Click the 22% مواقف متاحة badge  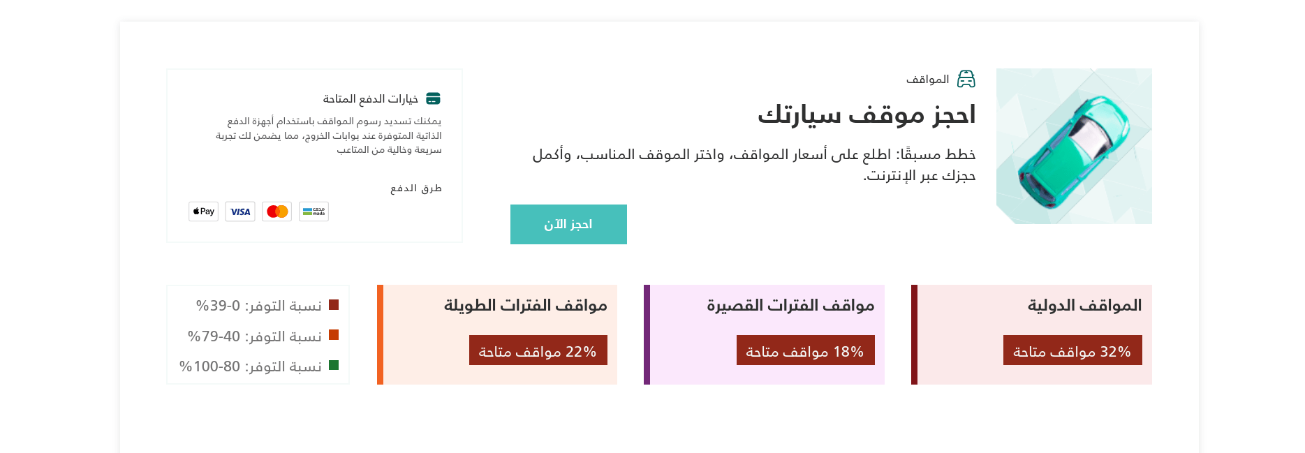point(538,350)
